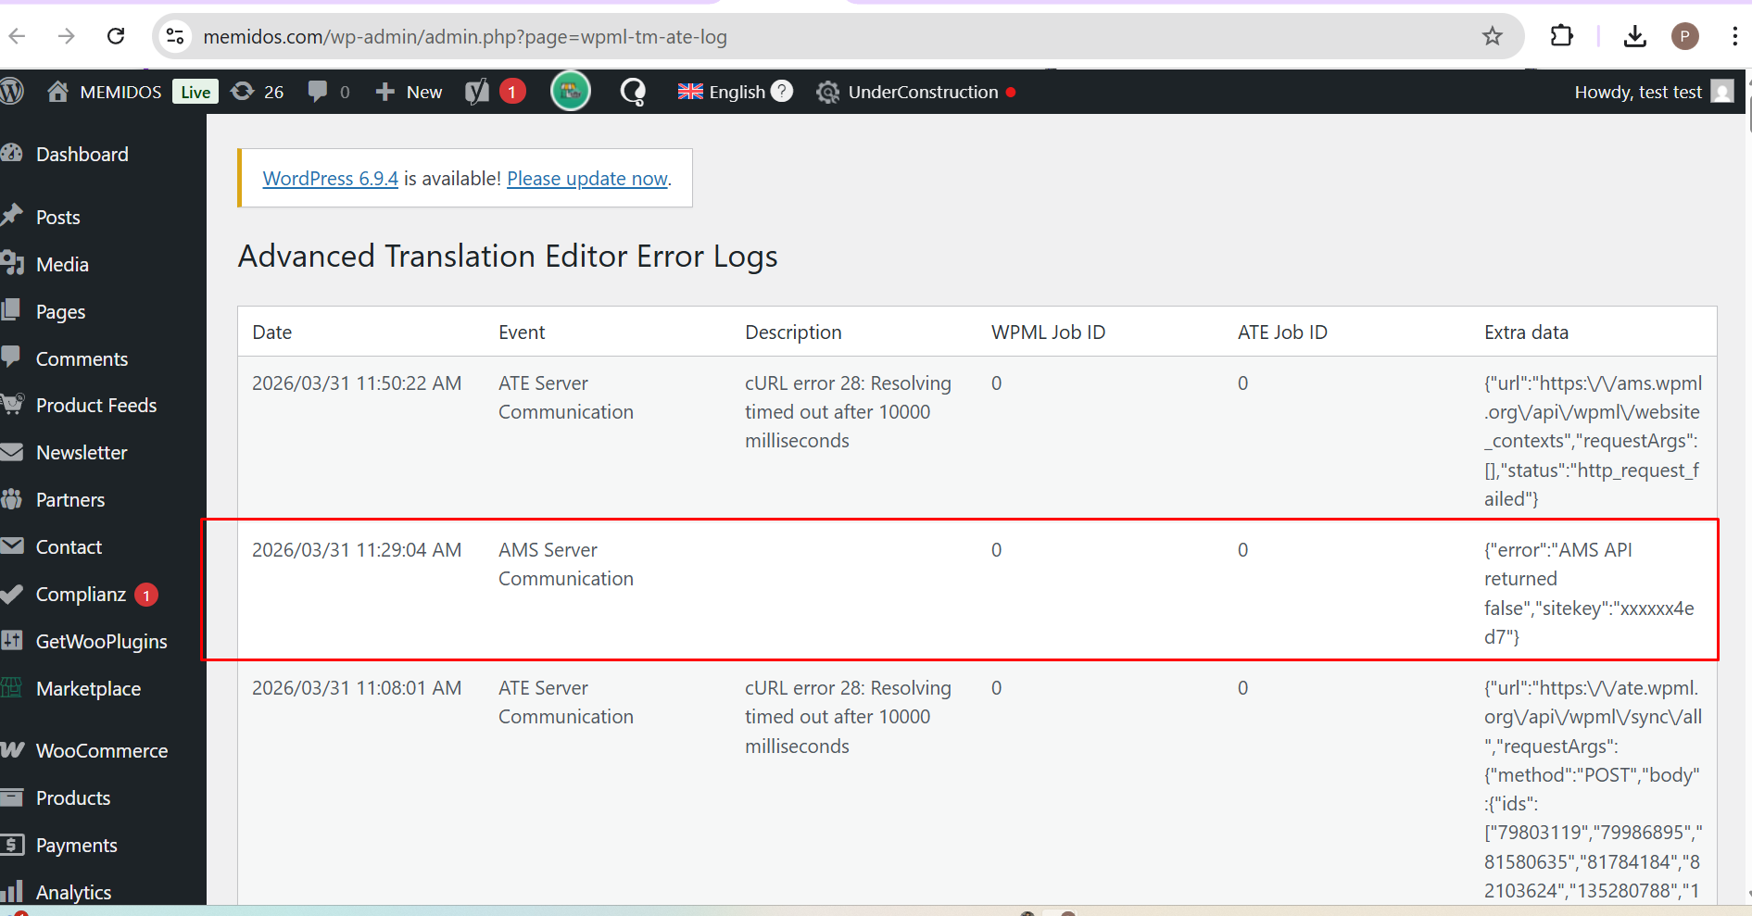Screen dimensions: 1752x916
Task: Click the comments bubble icon in admin bar
Action: [x=318, y=92]
